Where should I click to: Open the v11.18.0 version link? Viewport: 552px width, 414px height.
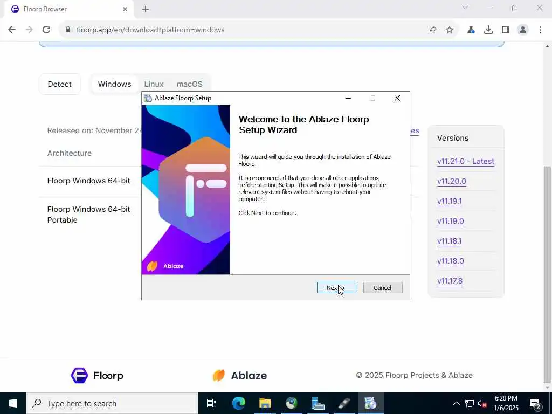pos(451,261)
